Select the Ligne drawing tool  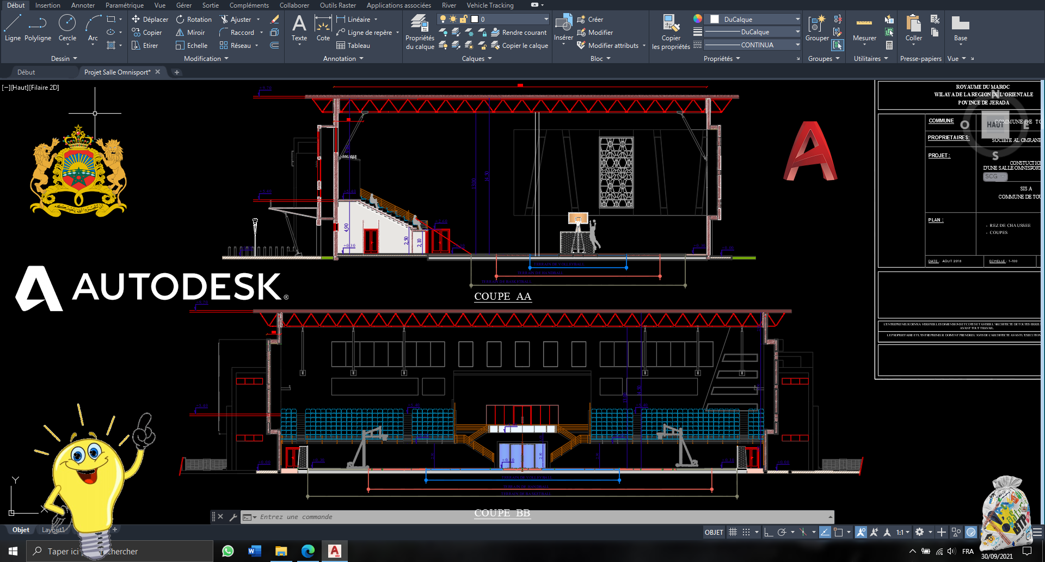(x=13, y=28)
